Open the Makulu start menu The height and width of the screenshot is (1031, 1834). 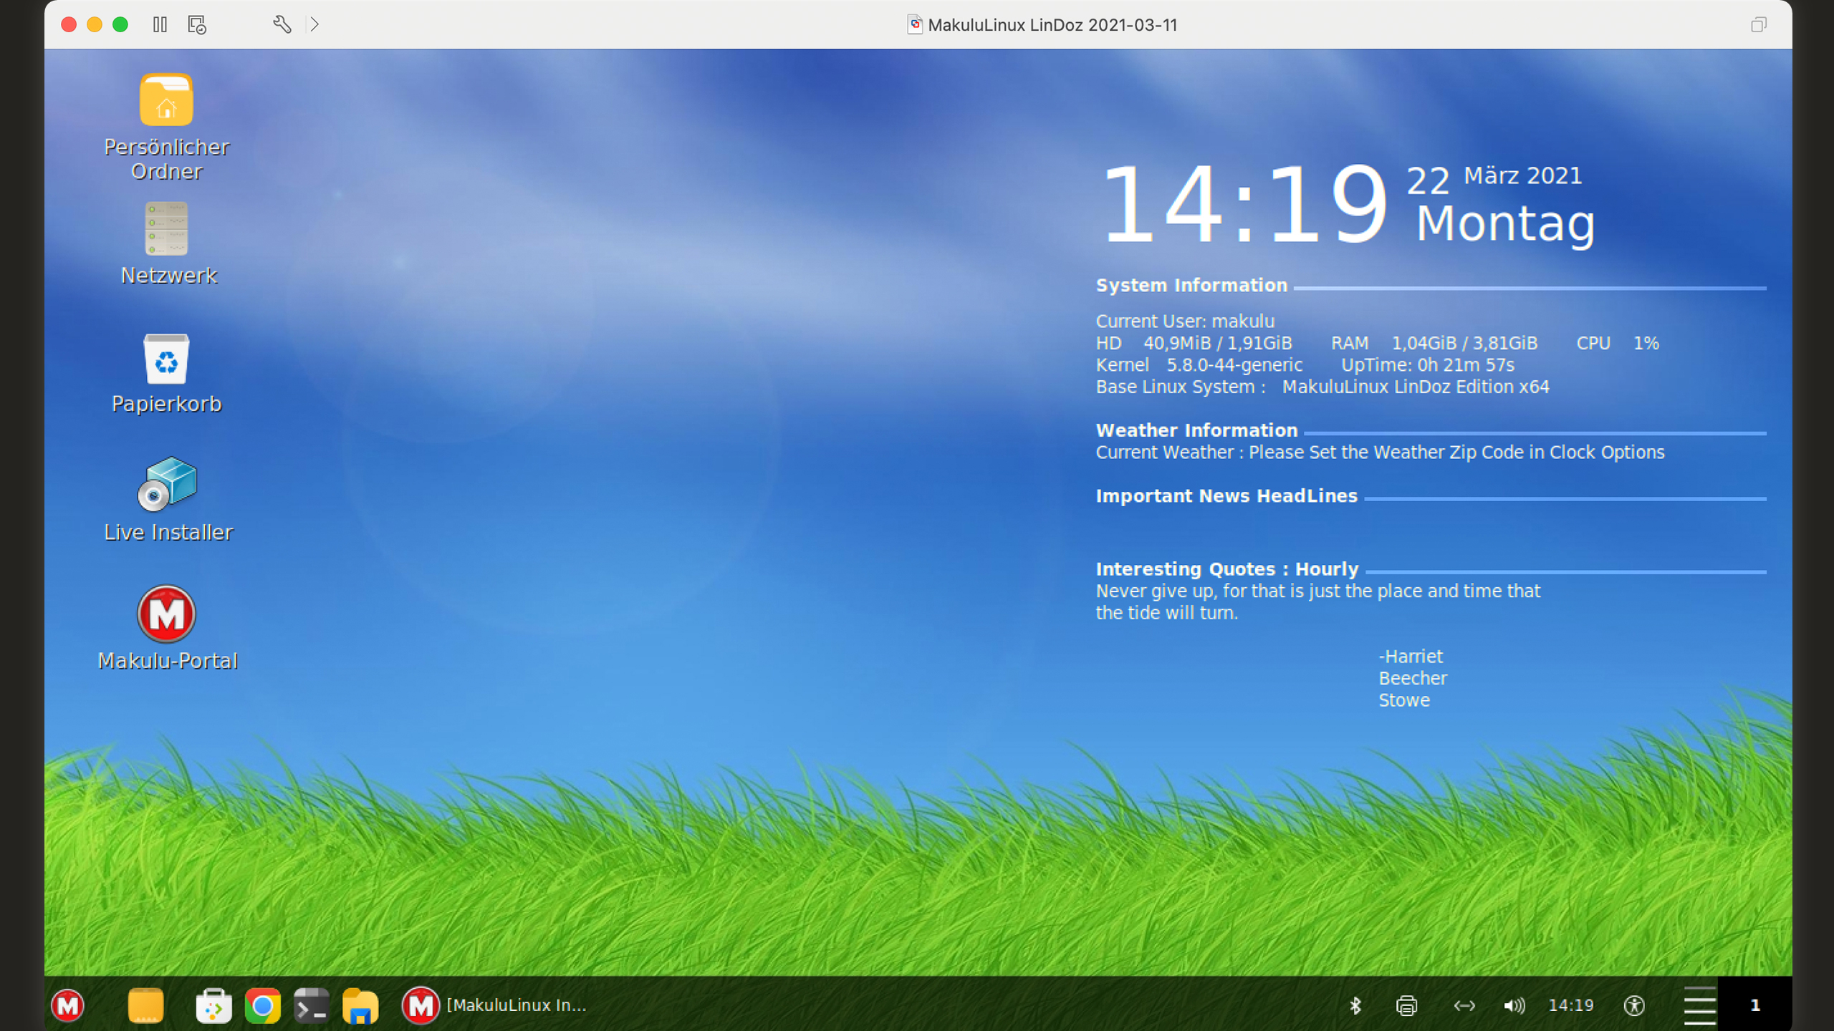[x=68, y=1005]
